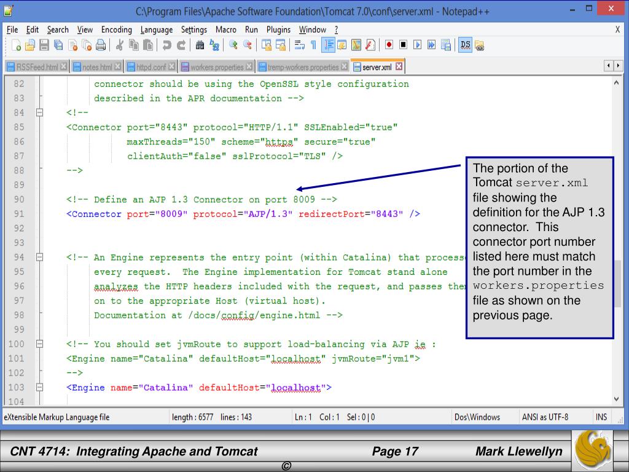Open the question mark help menu

point(336,29)
